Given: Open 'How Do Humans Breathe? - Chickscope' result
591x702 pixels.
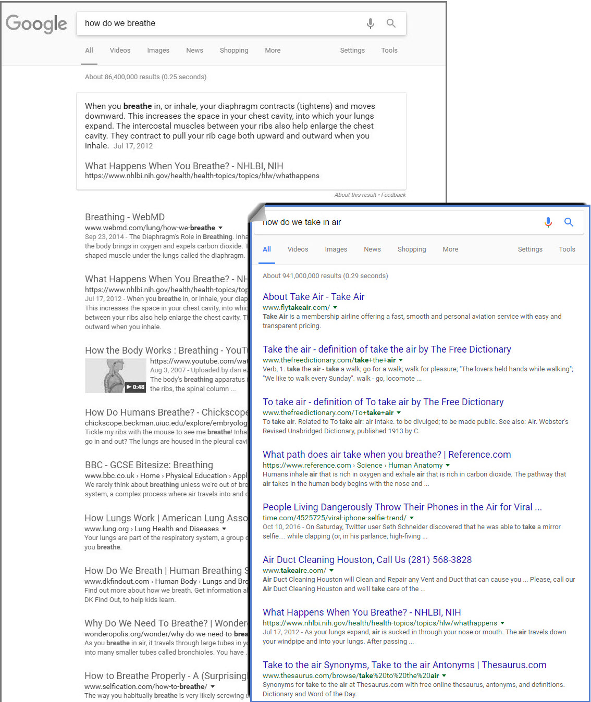Looking at the screenshot, I should pos(166,412).
